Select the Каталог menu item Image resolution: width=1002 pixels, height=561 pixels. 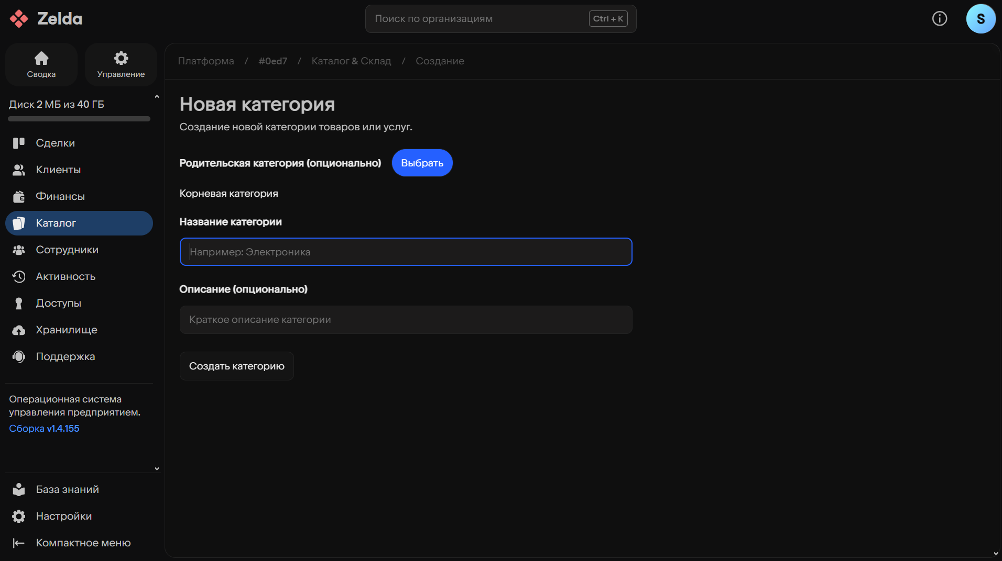79,223
